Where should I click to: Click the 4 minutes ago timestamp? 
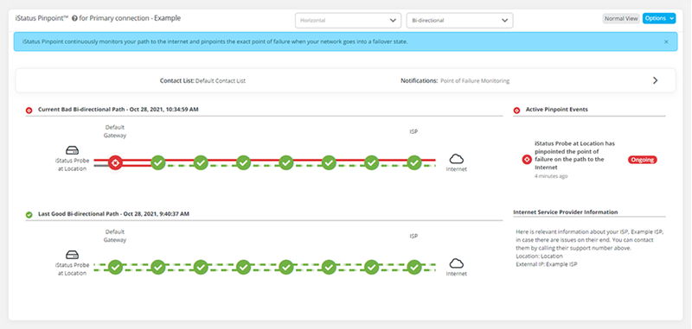(x=551, y=176)
